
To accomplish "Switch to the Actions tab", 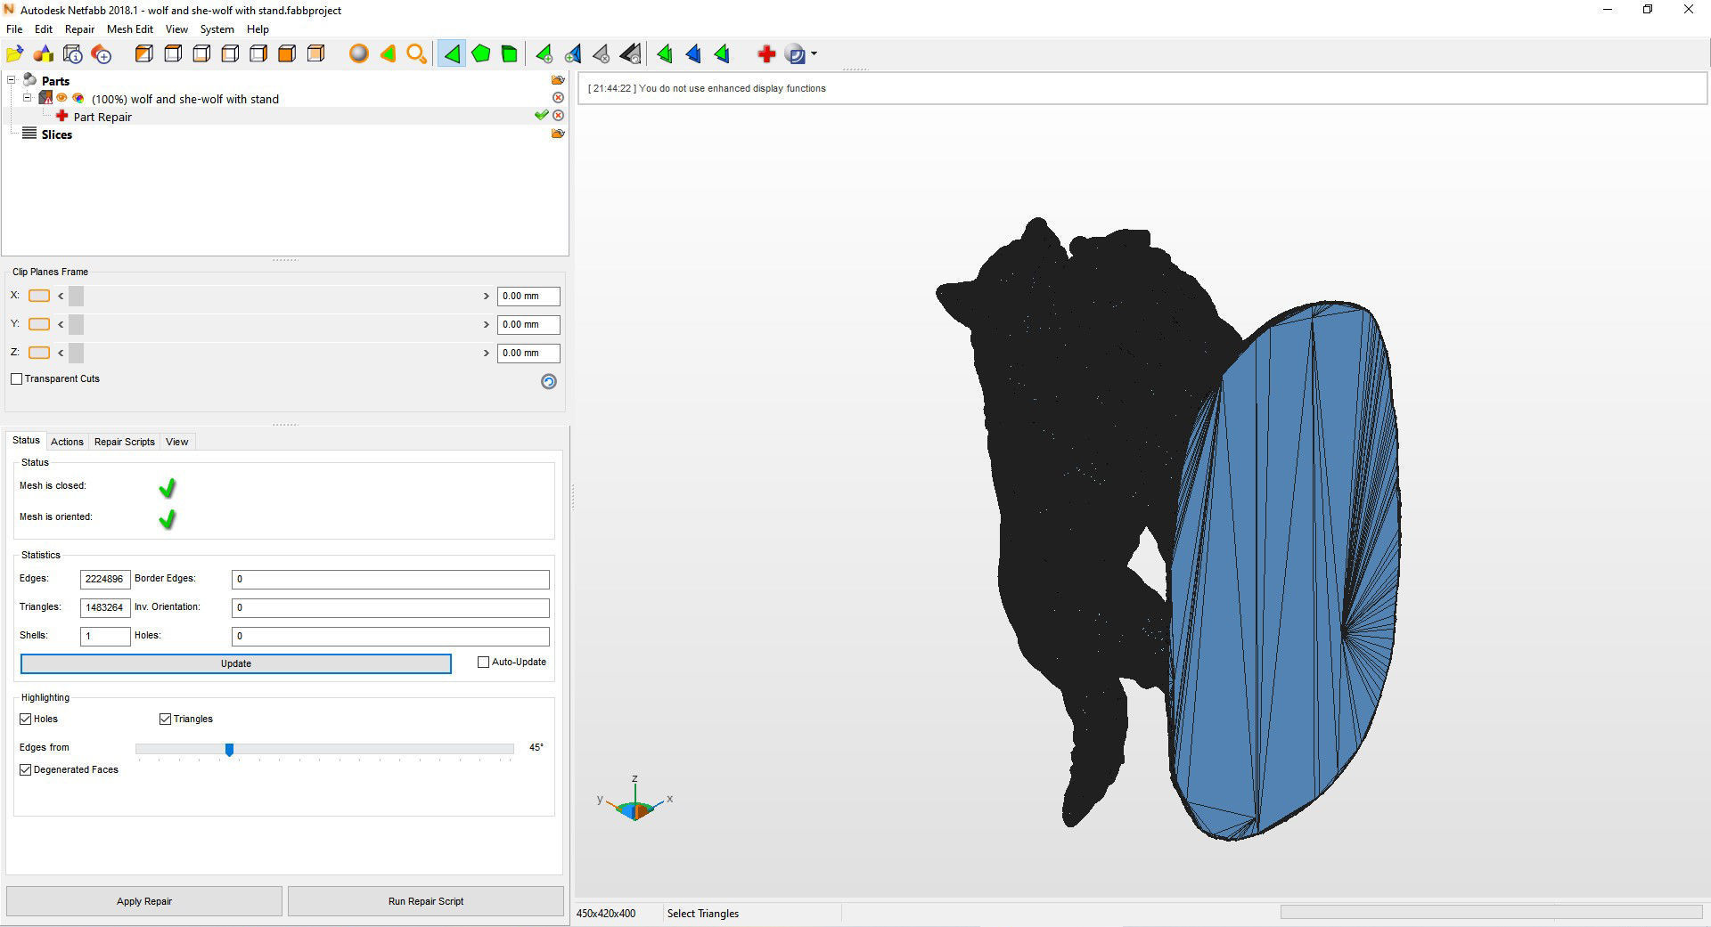I will coord(67,442).
